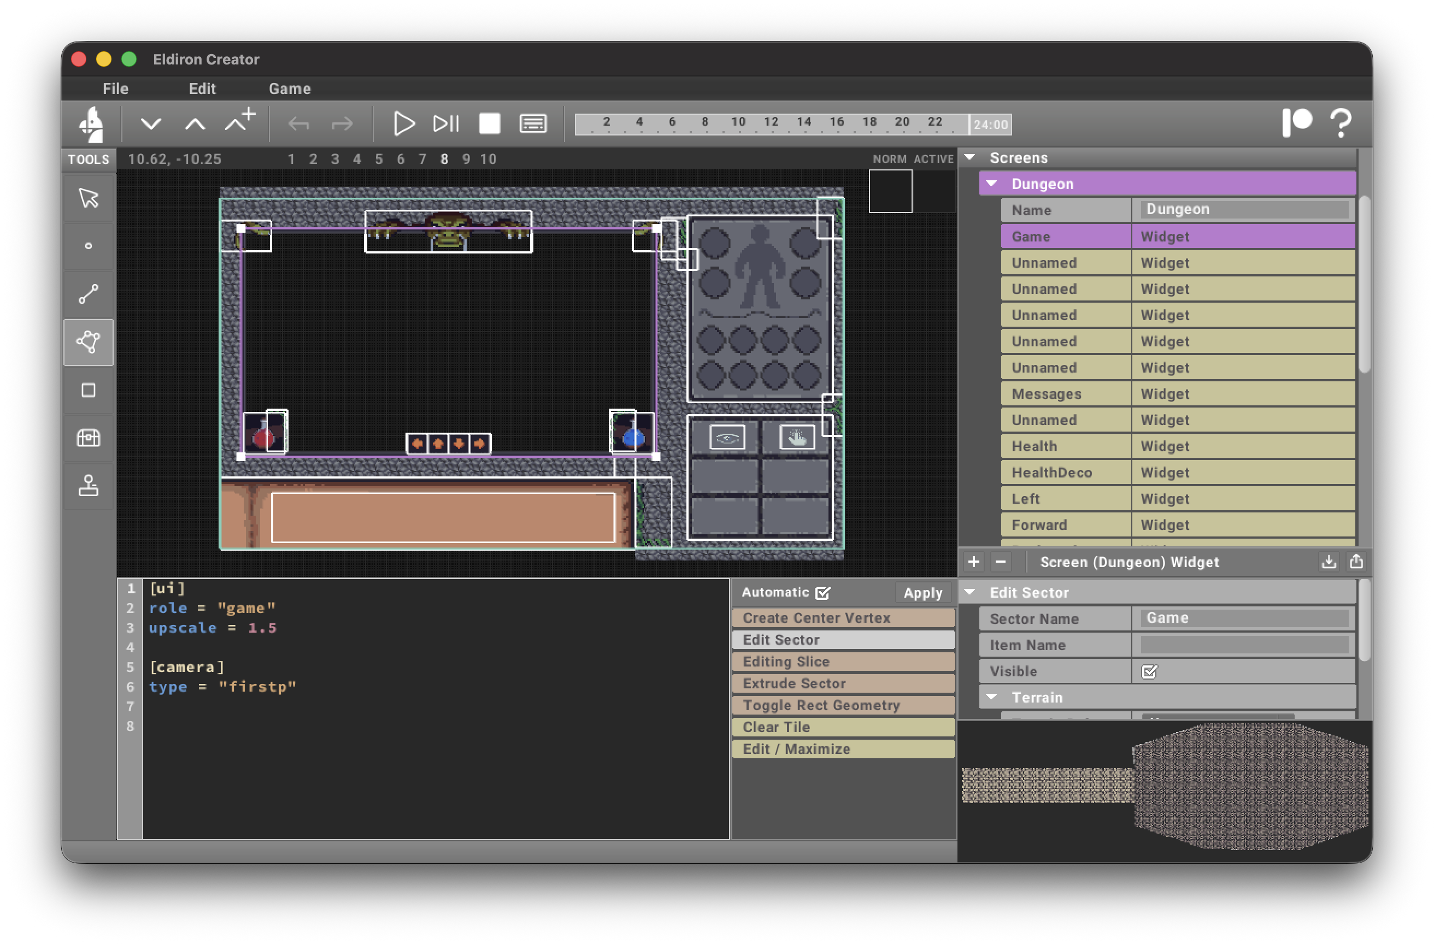Select the linedef line tool
The height and width of the screenshot is (944, 1434).
tap(89, 294)
